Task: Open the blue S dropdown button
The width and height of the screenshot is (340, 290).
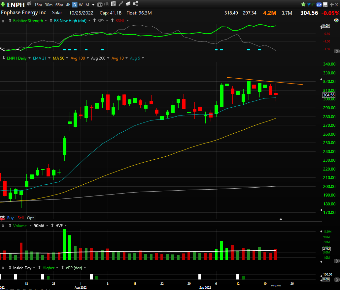Action: [319, 5]
